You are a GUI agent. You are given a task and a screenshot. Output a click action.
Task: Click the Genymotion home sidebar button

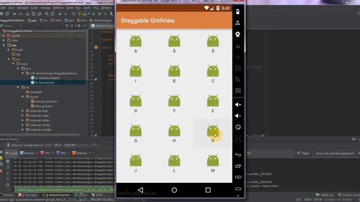(238, 189)
